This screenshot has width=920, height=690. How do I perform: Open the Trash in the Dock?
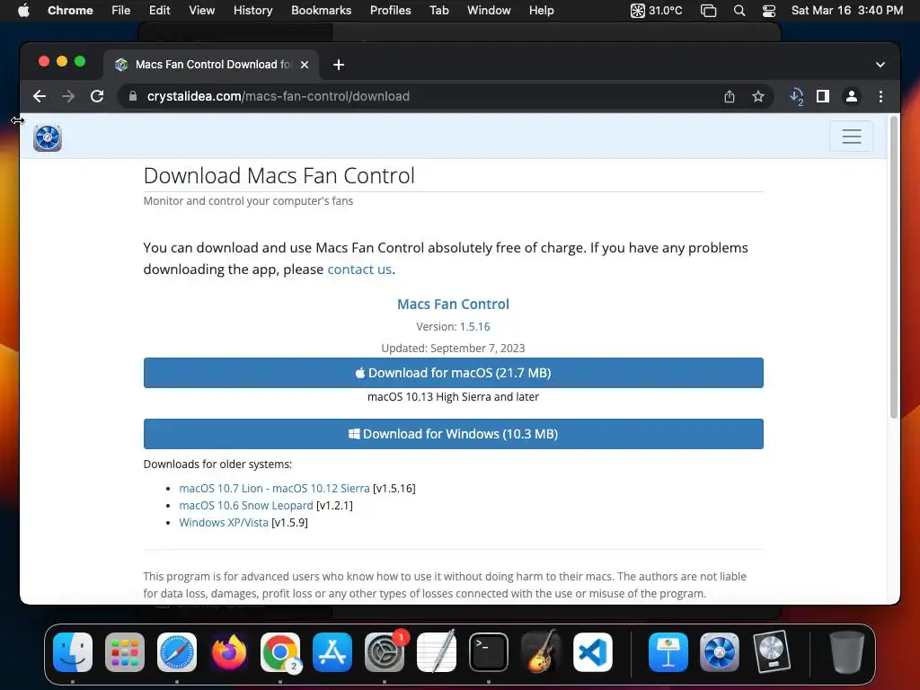[846, 652]
